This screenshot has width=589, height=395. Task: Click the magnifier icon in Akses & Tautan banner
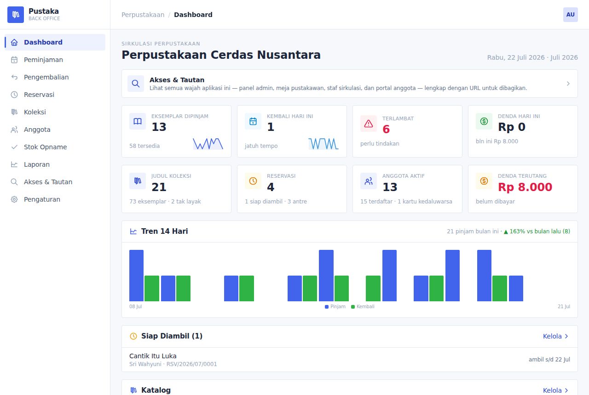coord(136,84)
